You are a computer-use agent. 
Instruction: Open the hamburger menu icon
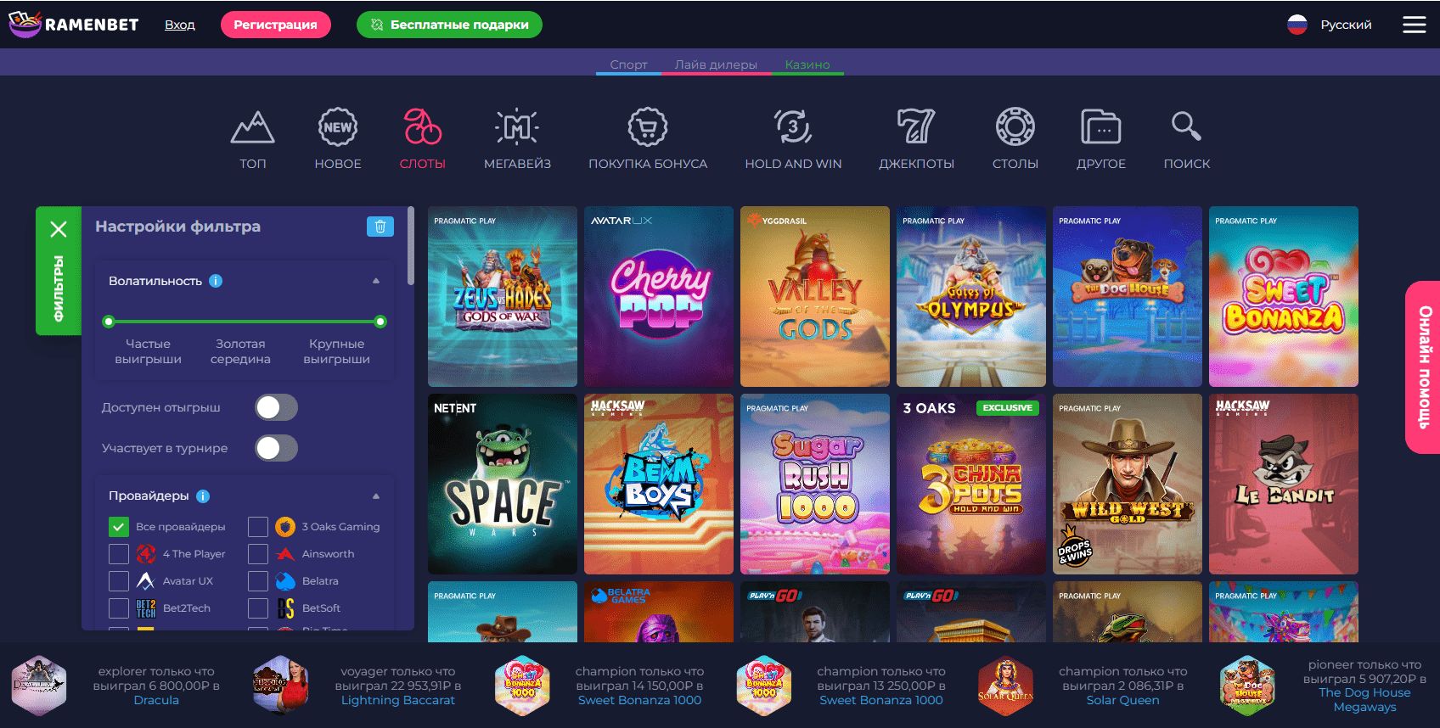point(1414,25)
